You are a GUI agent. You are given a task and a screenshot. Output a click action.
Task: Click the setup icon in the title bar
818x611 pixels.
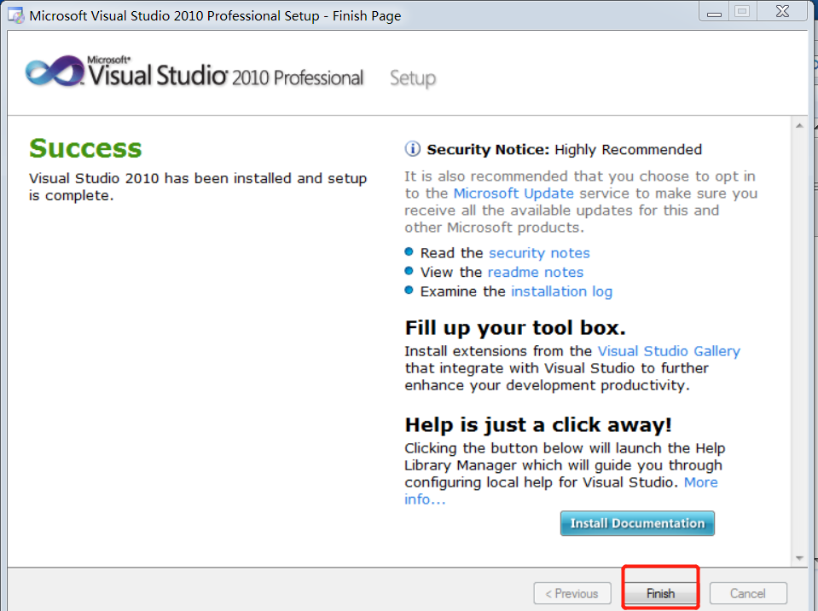[x=15, y=14]
